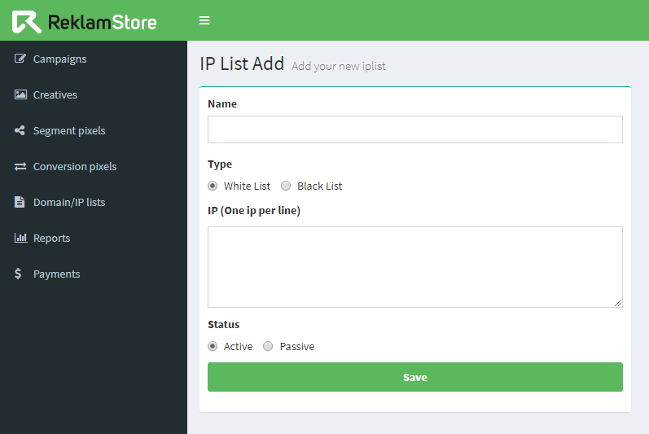Click the ReklamStore brand name link
This screenshot has height=434, width=649.
tap(102, 22)
